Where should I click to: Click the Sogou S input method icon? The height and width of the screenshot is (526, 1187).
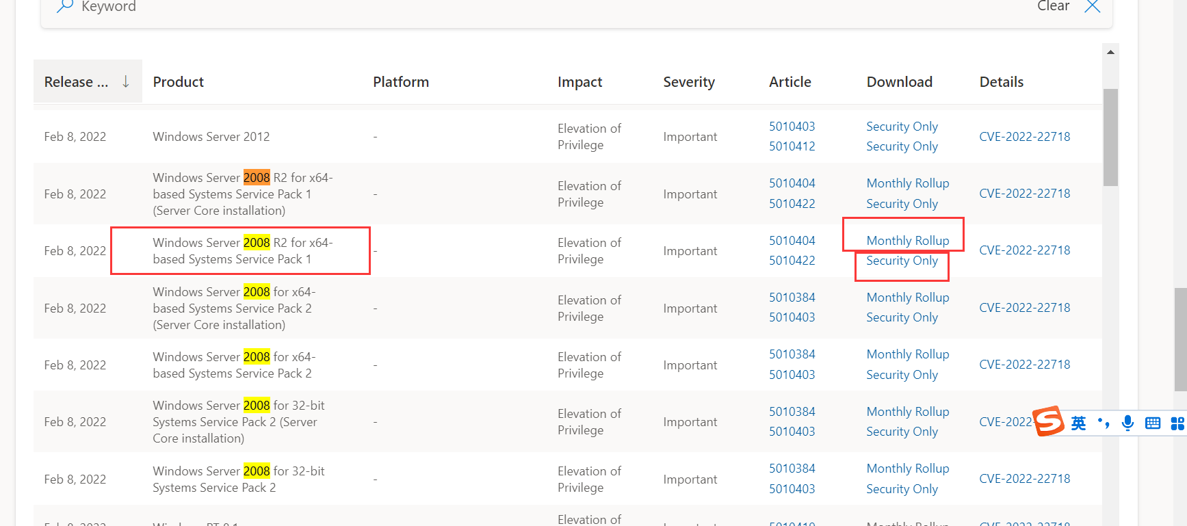[1048, 421]
